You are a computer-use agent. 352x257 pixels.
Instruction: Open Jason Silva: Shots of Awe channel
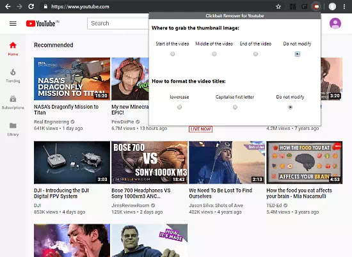click(x=216, y=205)
